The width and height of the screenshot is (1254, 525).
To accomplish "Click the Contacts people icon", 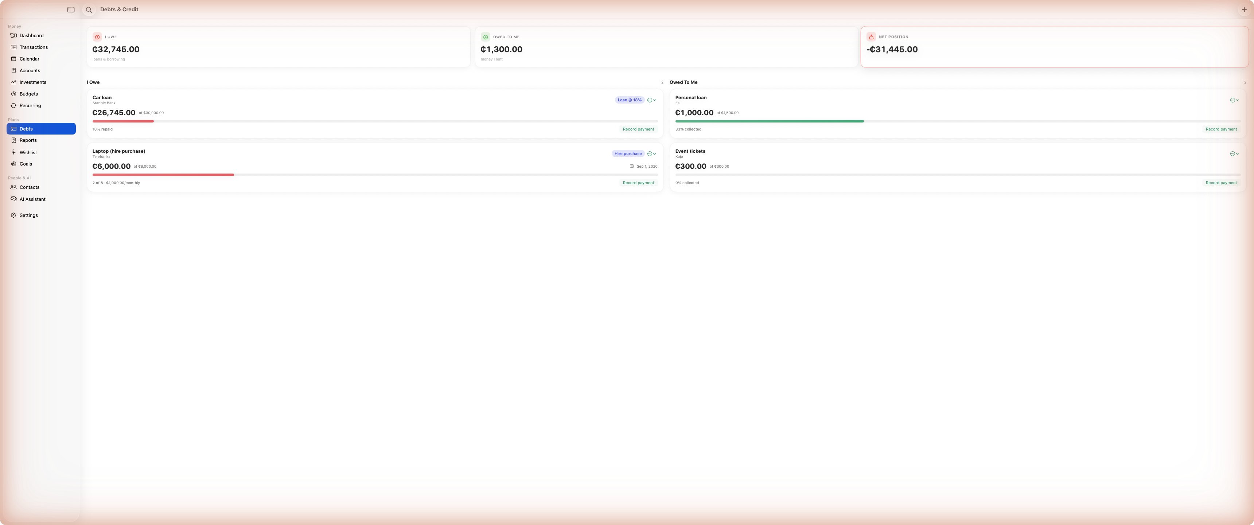I will click(x=13, y=187).
